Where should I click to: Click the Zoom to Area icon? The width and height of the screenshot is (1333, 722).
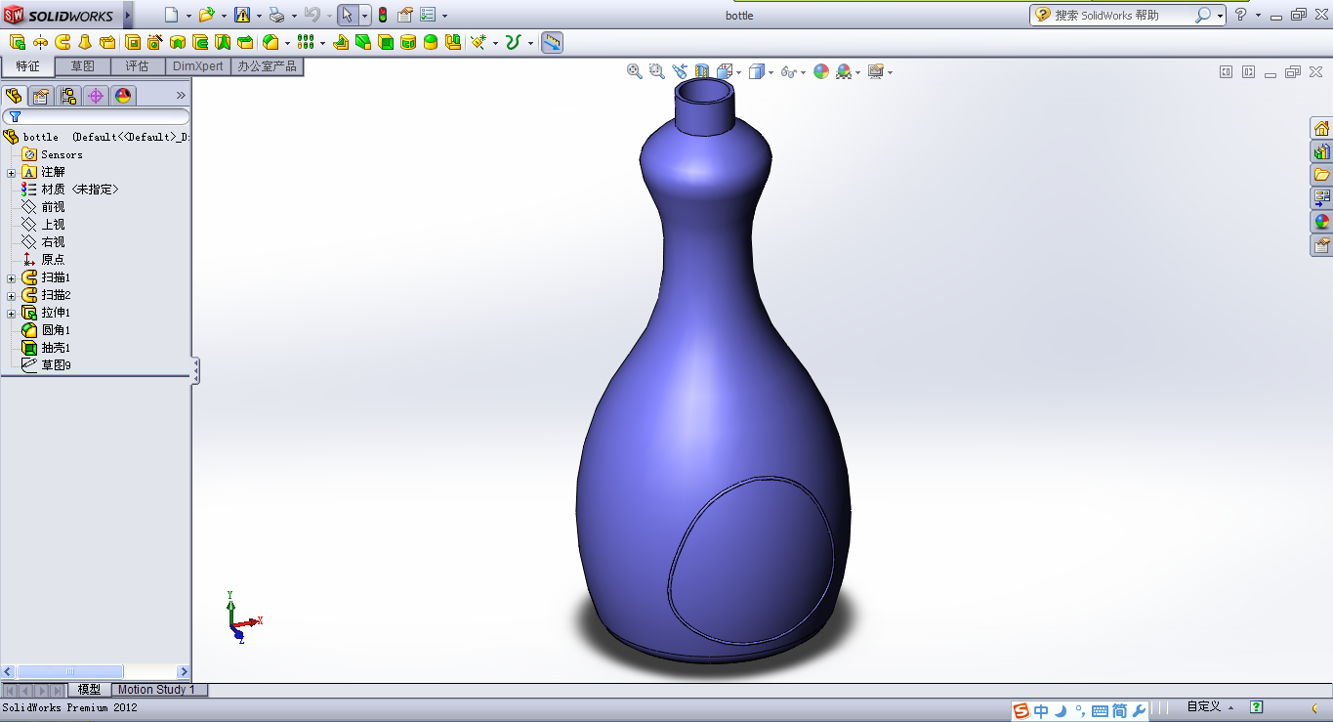point(657,71)
